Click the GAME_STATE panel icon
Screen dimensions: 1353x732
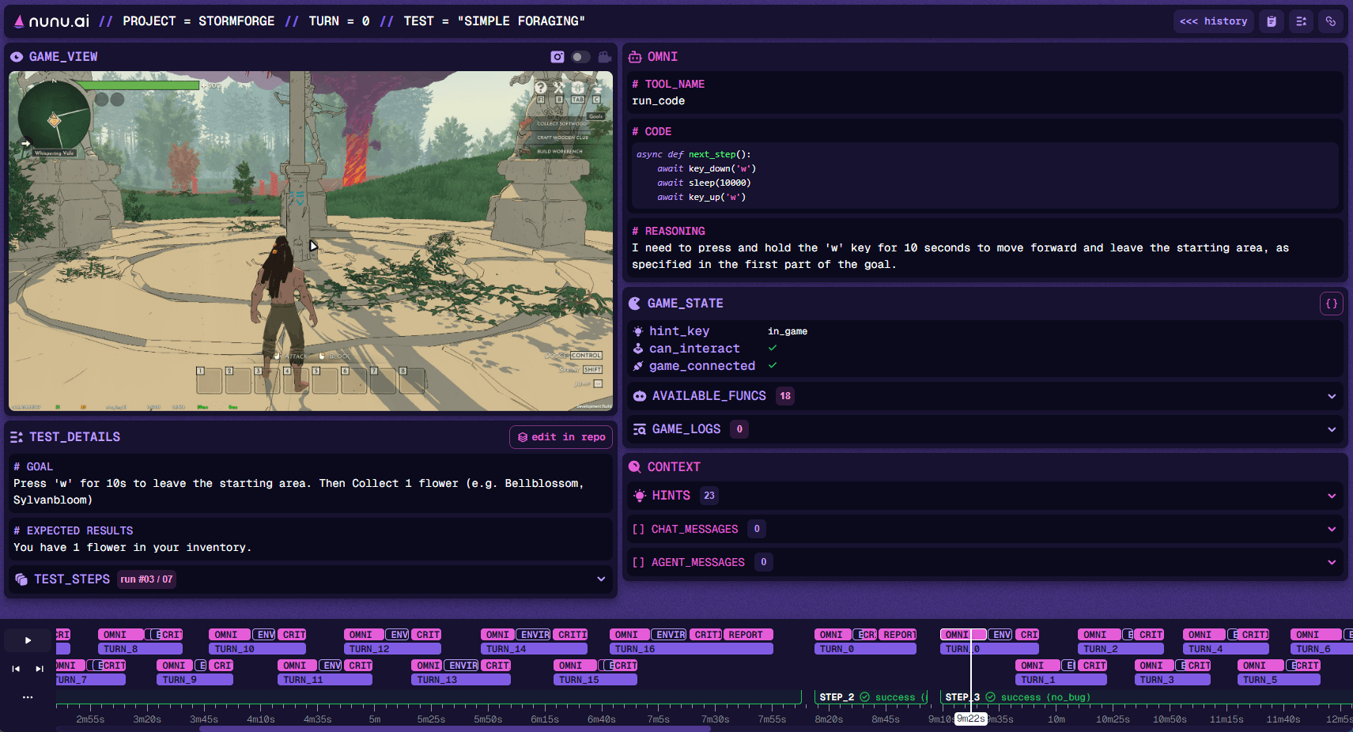pyautogui.click(x=635, y=304)
